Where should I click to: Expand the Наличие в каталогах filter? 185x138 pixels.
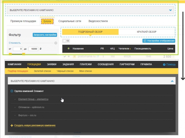click(56, 137)
